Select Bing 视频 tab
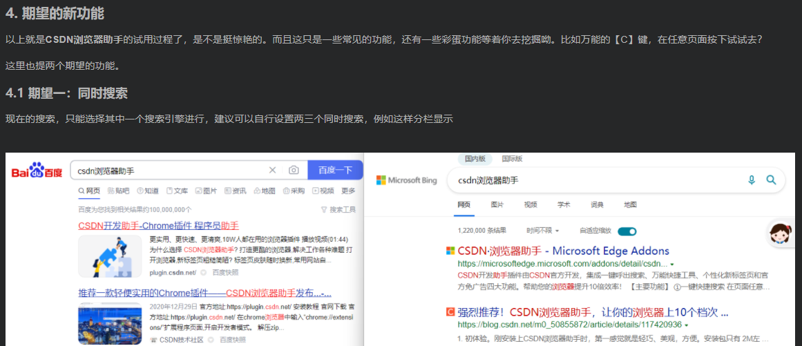This screenshot has width=802, height=346. (531, 204)
